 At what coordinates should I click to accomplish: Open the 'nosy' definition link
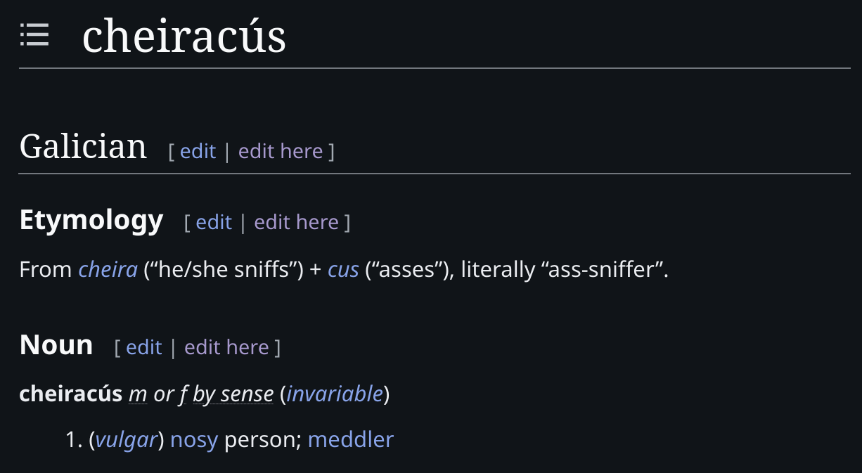point(194,440)
